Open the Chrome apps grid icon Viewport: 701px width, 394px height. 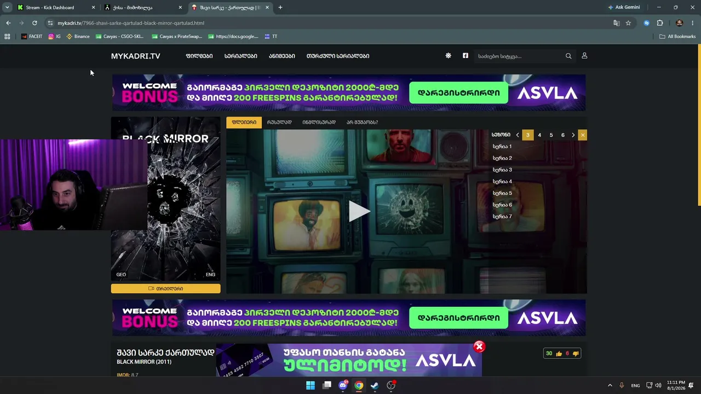pos(7,37)
